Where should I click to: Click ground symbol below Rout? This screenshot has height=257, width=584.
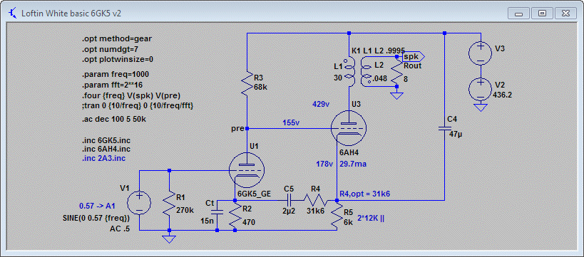[397, 95]
